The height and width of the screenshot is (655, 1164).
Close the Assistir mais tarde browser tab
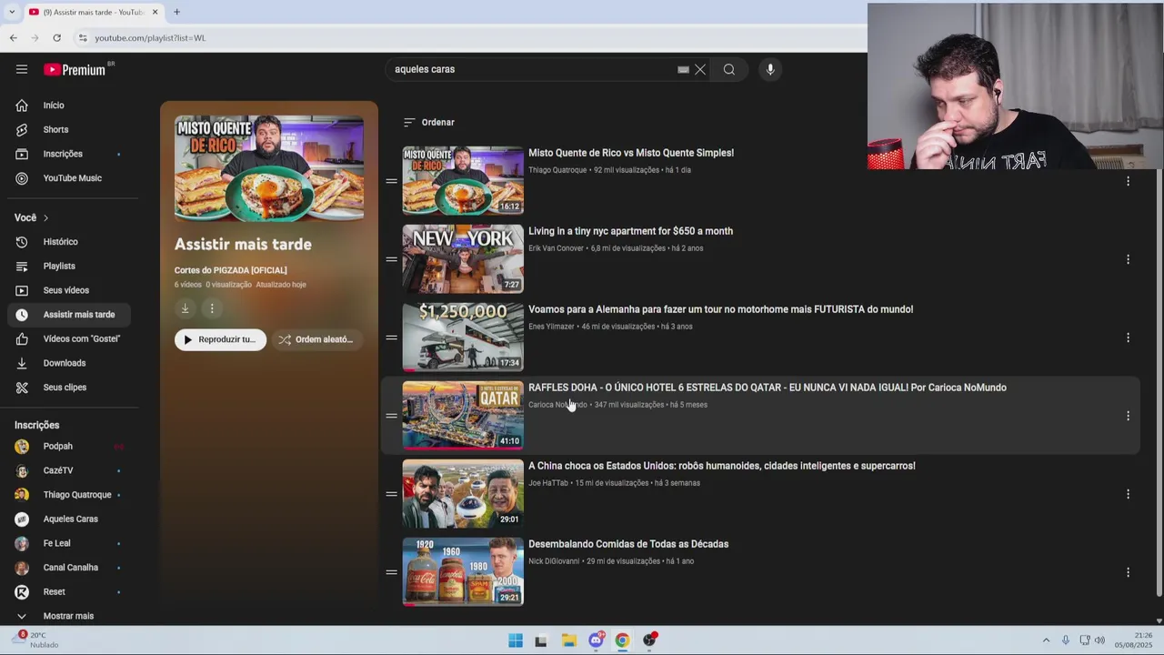[155, 12]
